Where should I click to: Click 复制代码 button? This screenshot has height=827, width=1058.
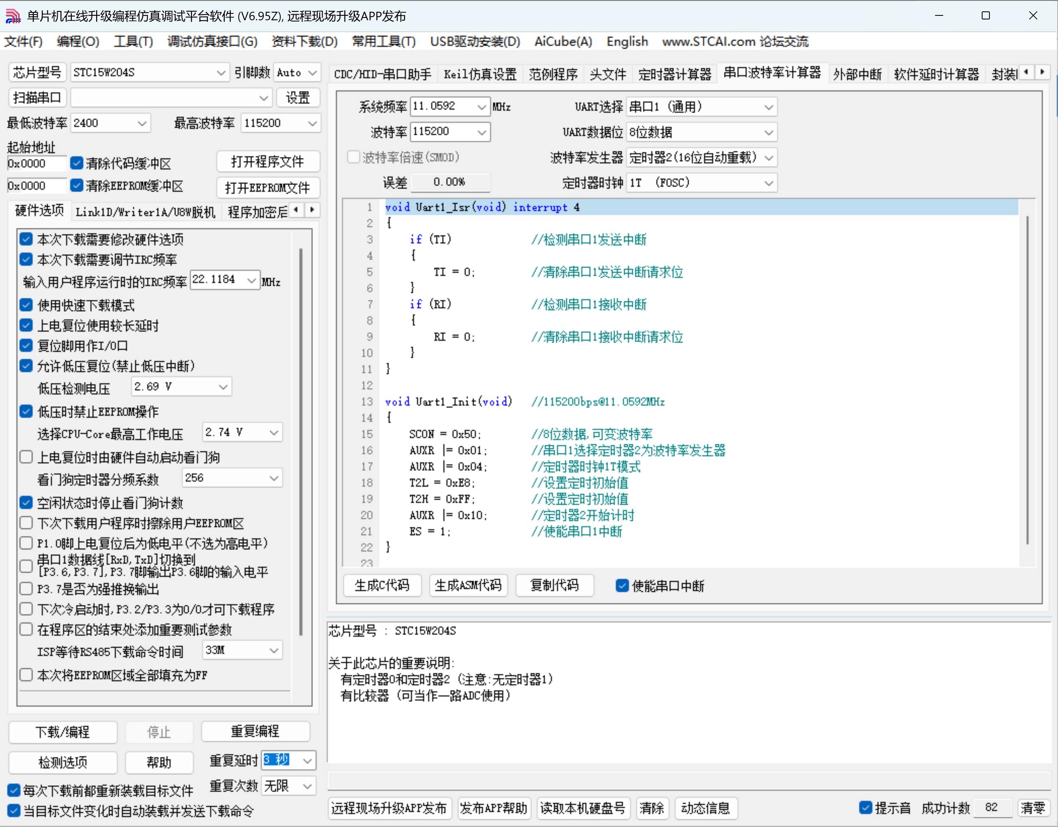coord(555,585)
